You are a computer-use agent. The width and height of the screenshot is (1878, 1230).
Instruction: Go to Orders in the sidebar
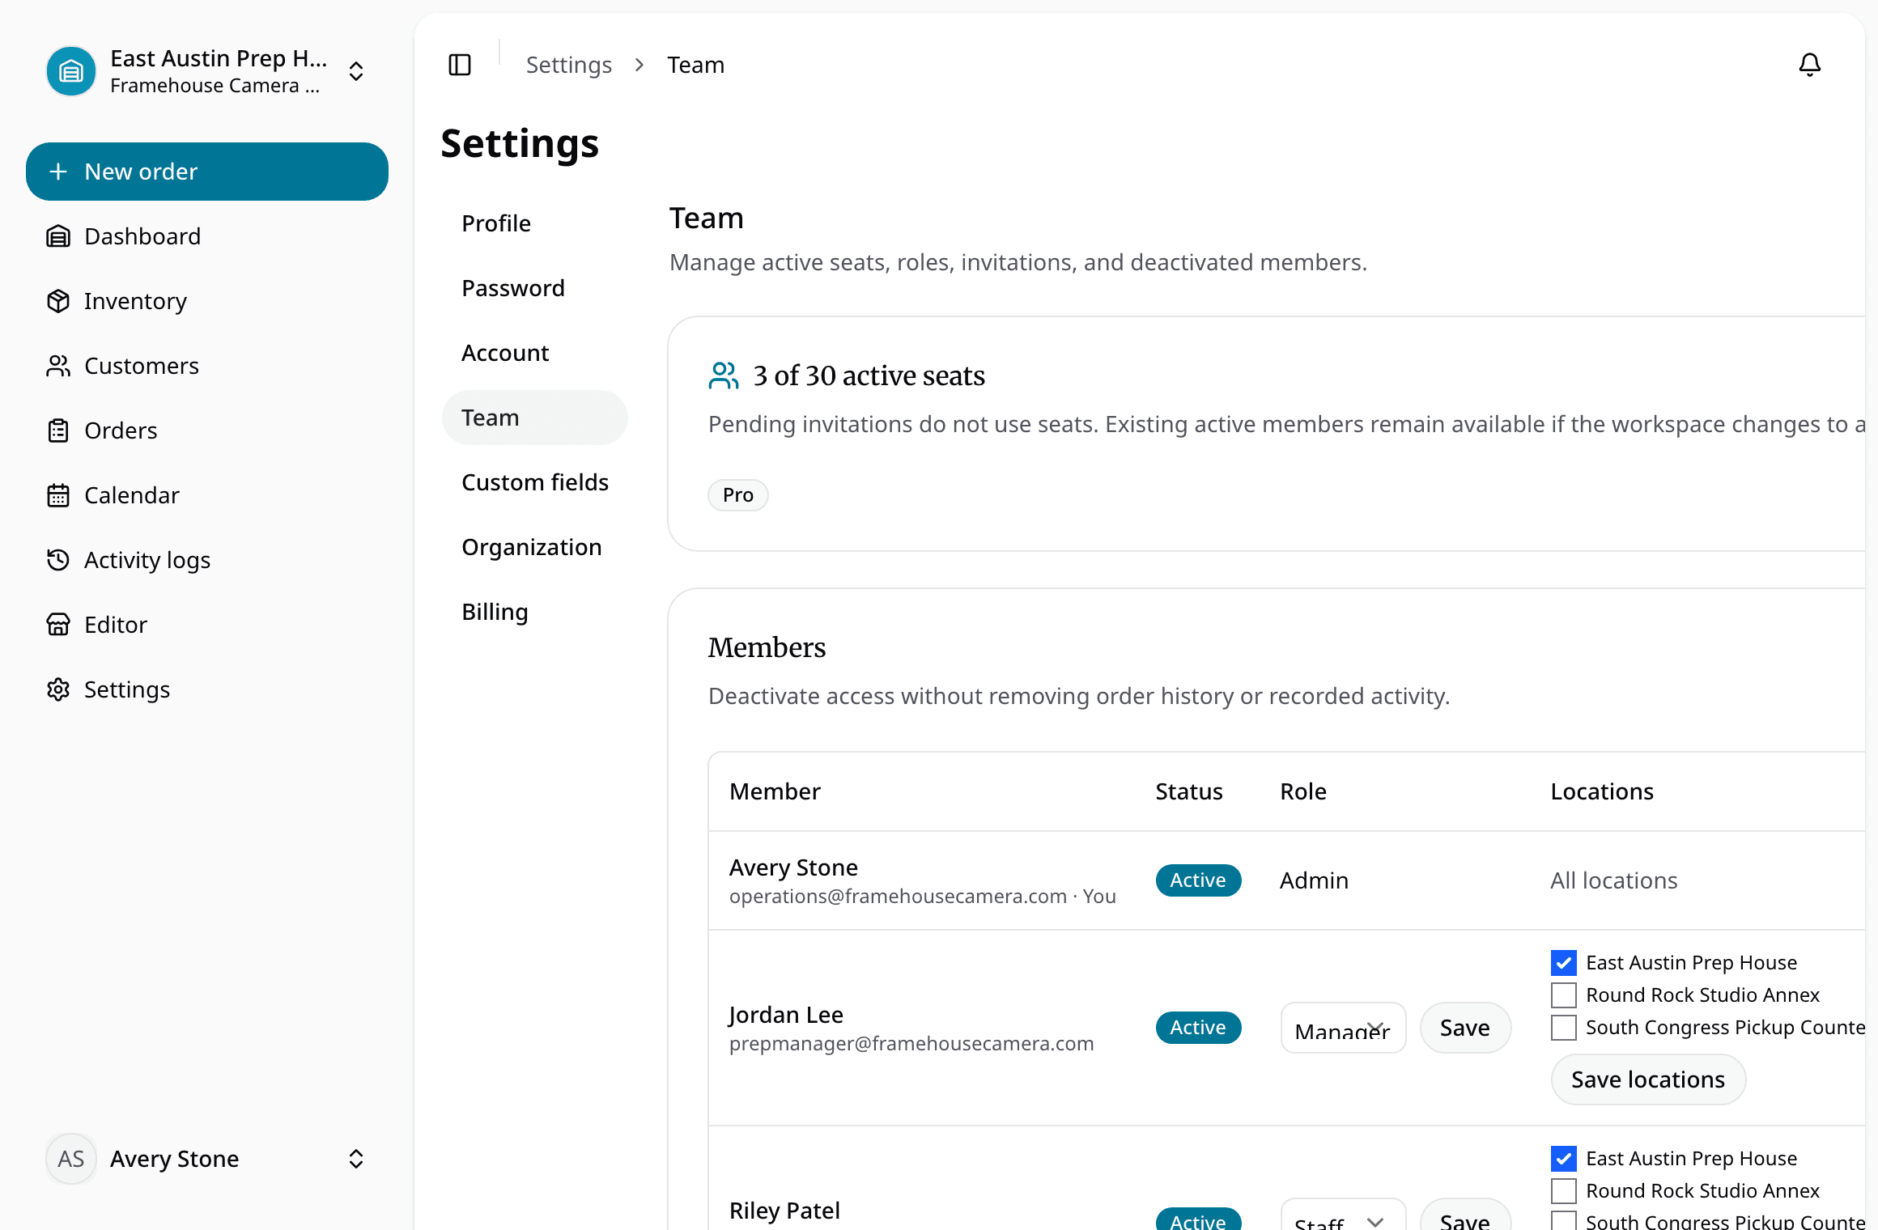pyautogui.click(x=207, y=430)
